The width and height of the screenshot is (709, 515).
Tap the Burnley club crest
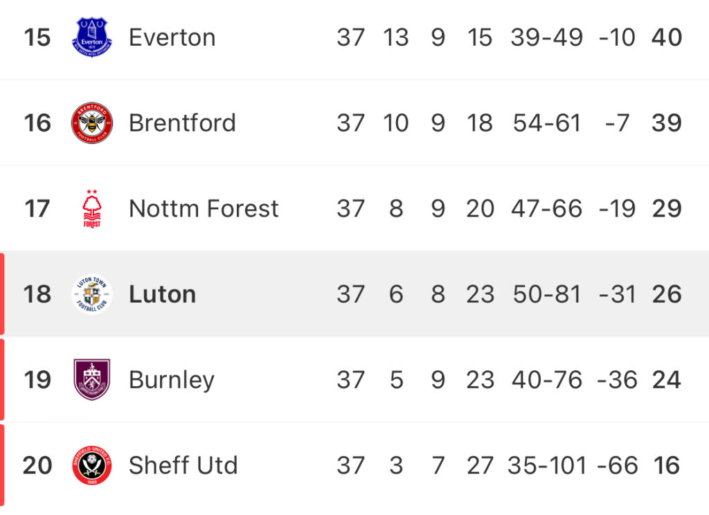92,379
